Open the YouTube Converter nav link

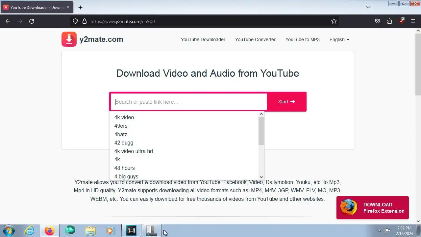255,39
